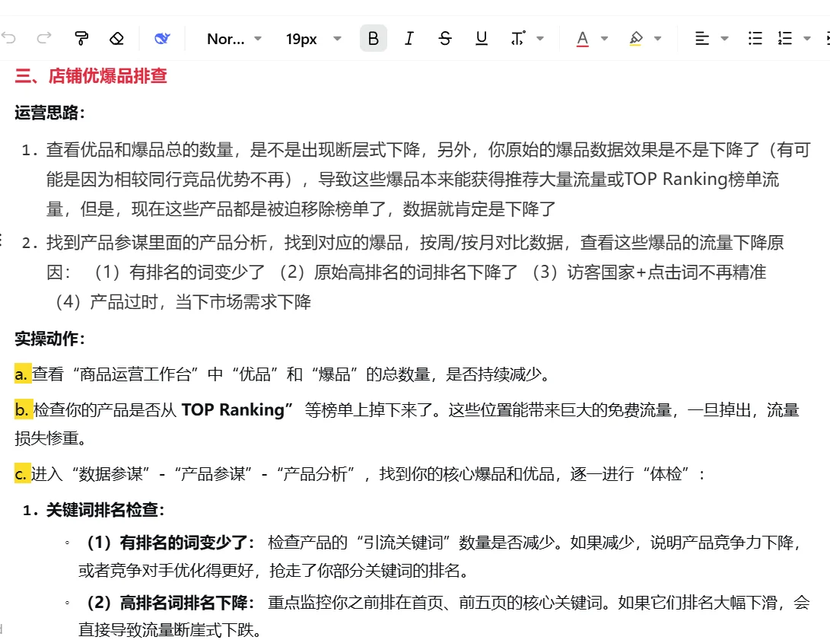Click the quoted text “数据参谋”
The image size is (830, 640).
(110, 474)
